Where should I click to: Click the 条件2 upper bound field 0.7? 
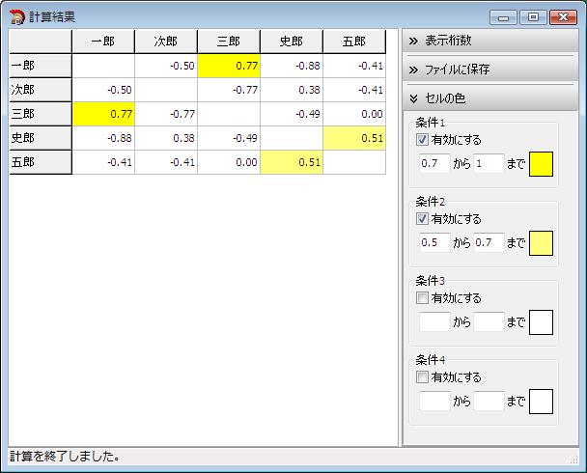[489, 243]
